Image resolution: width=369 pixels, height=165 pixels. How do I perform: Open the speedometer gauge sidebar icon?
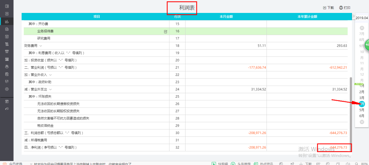click(7, 109)
